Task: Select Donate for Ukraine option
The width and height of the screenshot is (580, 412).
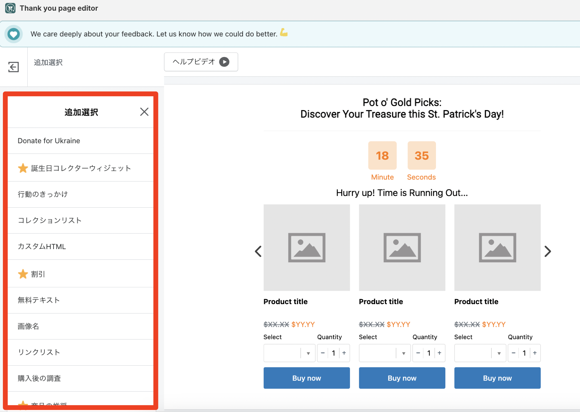Action: point(49,141)
